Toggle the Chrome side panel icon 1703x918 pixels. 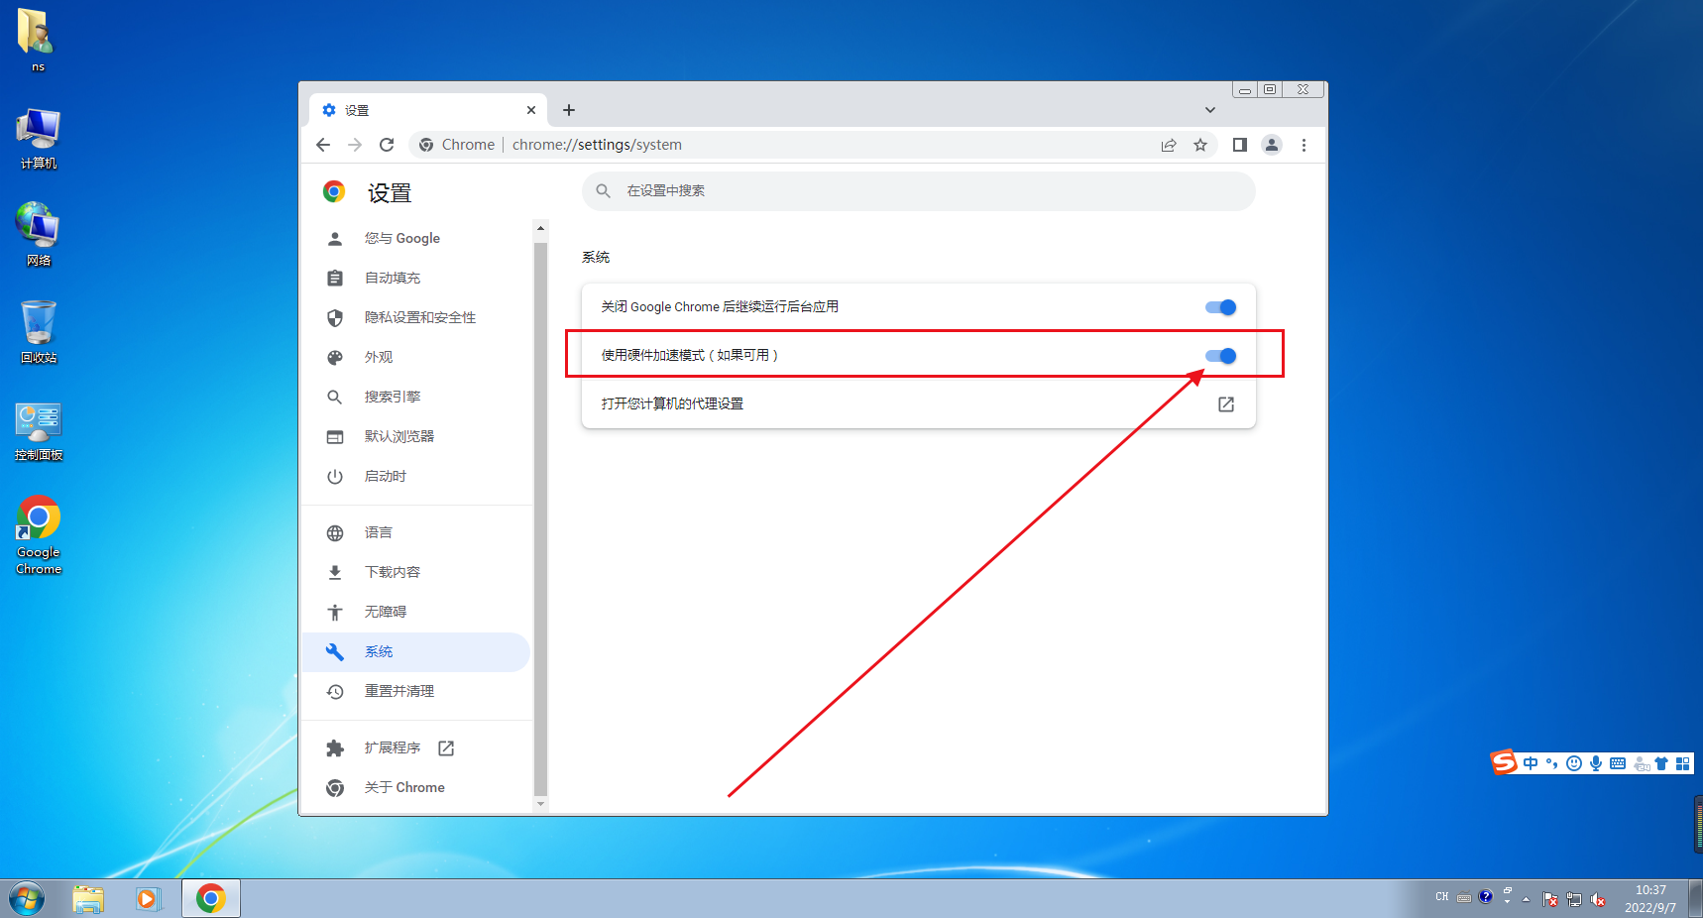point(1239,145)
